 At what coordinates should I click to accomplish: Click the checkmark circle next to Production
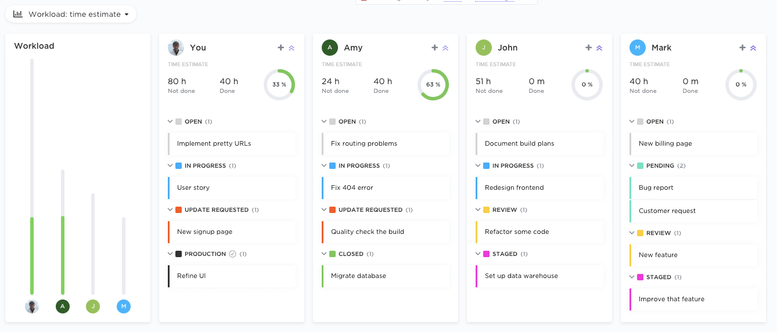tap(232, 254)
